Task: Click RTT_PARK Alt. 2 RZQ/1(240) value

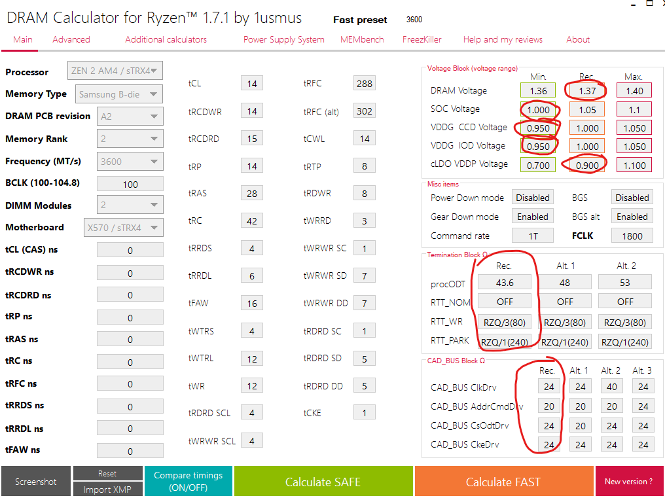Action: click(x=625, y=342)
